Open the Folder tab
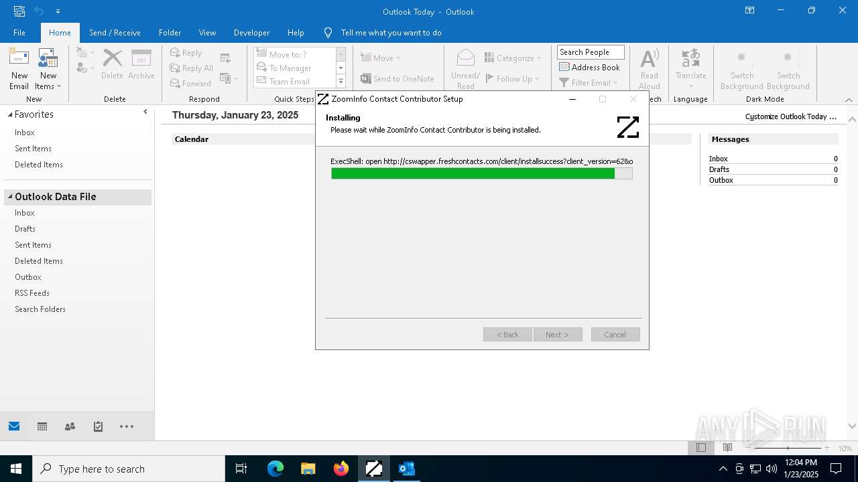858x482 pixels. [x=170, y=32]
